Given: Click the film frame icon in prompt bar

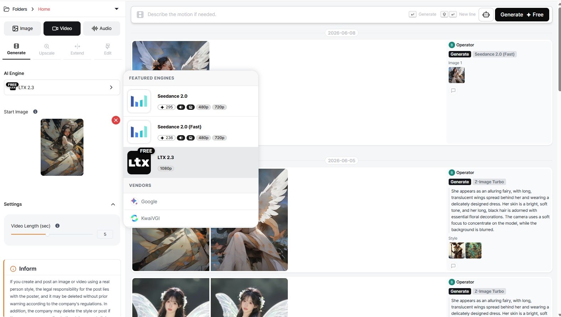Looking at the screenshot, I should pyautogui.click(x=140, y=15).
